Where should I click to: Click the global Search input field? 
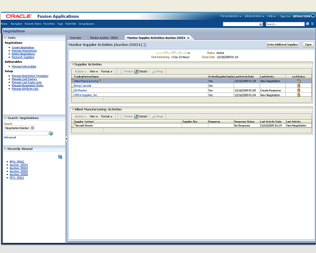pyautogui.click(x=285, y=24)
